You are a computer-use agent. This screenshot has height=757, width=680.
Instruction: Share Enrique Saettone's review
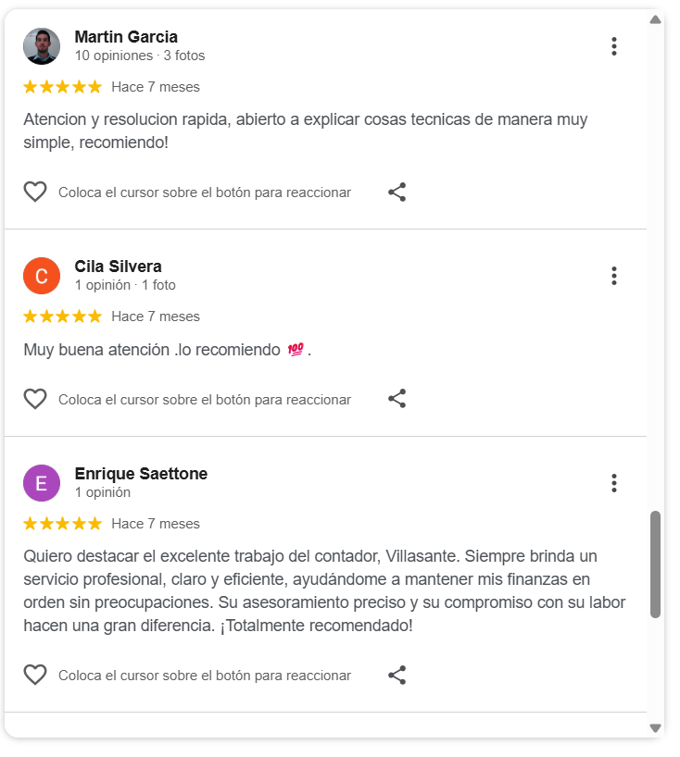397,675
